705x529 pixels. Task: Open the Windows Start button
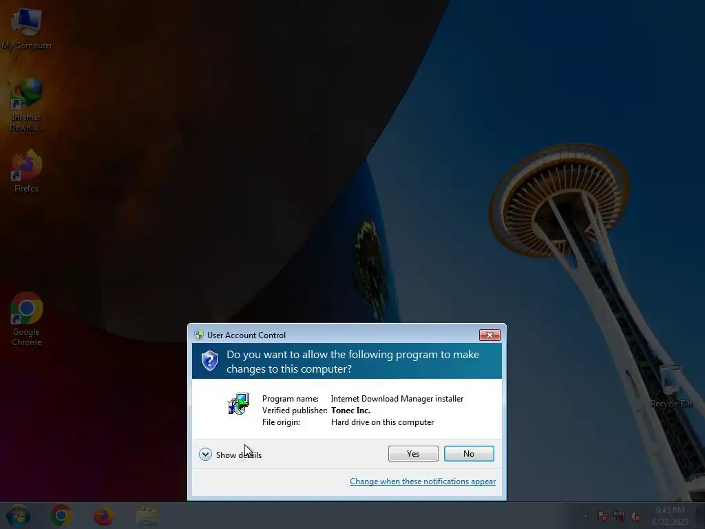coord(19,515)
